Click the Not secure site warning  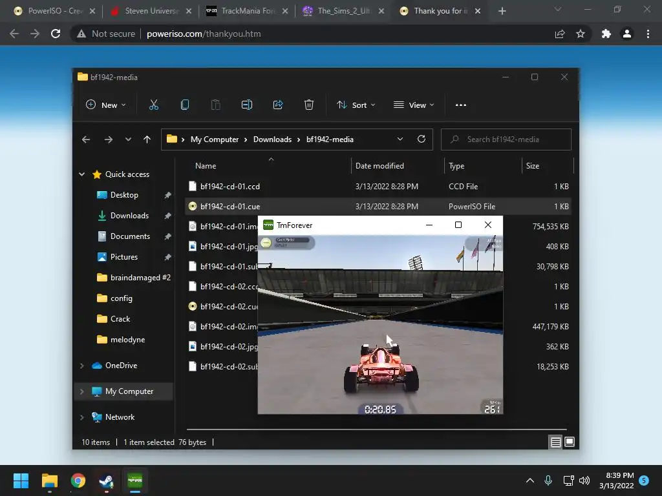(x=105, y=34)
